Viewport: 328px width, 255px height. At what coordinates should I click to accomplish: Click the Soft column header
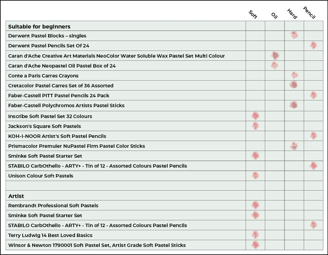pos(253,15)
